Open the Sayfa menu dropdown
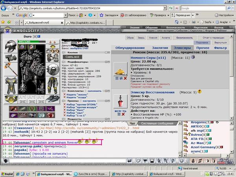The width and height of the screenshot is (236, 177). coord(213,22)
